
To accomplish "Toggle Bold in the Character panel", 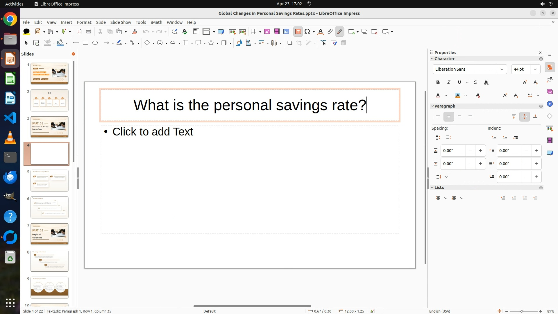I will (438, 83).
